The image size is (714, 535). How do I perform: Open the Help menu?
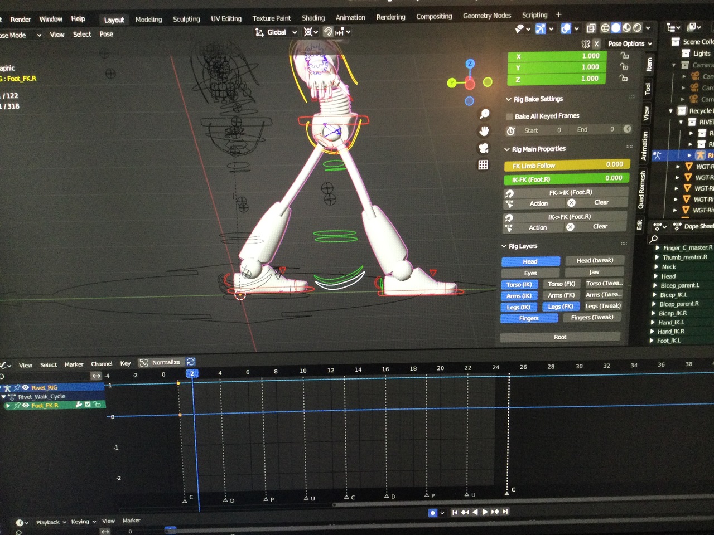point(78,19)
